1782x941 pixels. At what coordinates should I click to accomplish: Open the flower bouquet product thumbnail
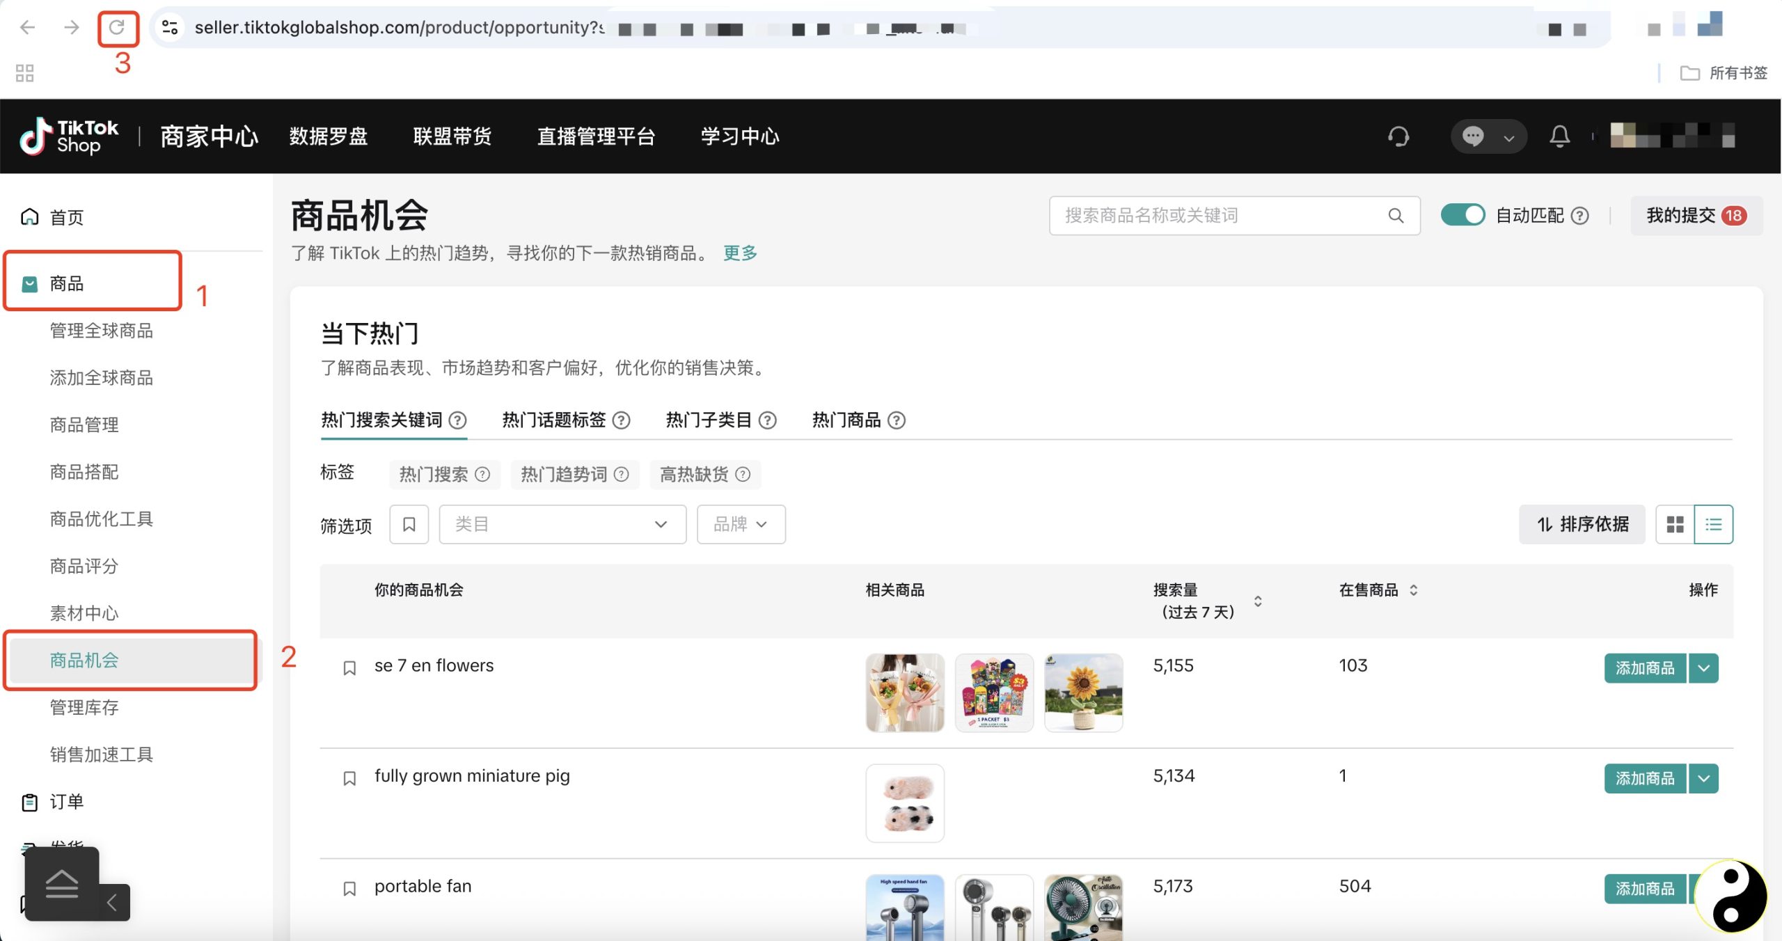click(x=905, y=693)
